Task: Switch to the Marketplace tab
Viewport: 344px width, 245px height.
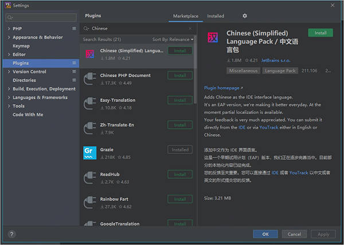Action: (185, 16)
